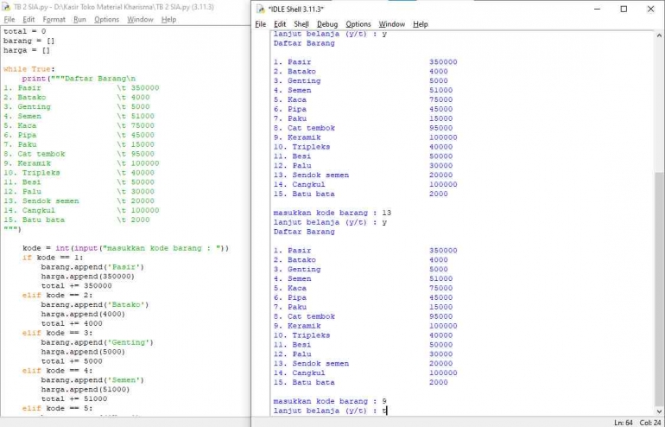Open Help menu in the editor window
665x427 pixels.
coord(168,20)
